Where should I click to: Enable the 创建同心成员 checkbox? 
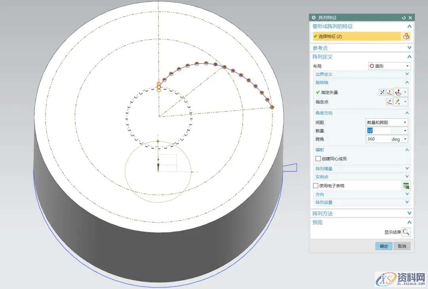click(x=318, y=158)
